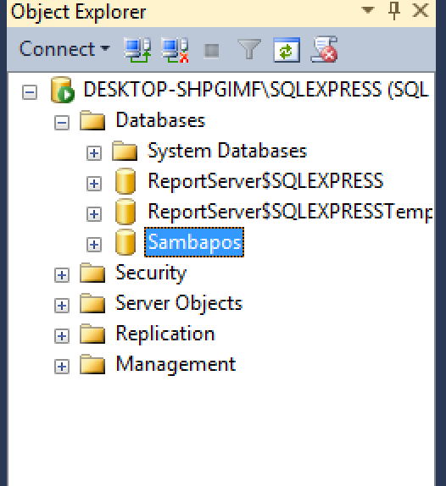
Task: Click the Disconnect server icon
Action: [175, 50]
